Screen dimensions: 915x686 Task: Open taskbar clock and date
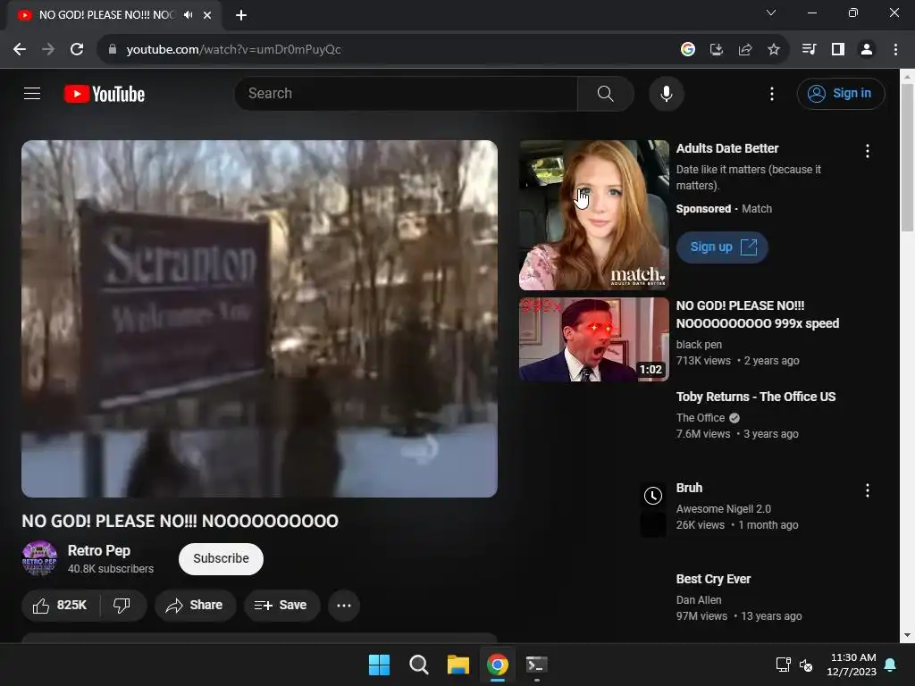[852, 665]
